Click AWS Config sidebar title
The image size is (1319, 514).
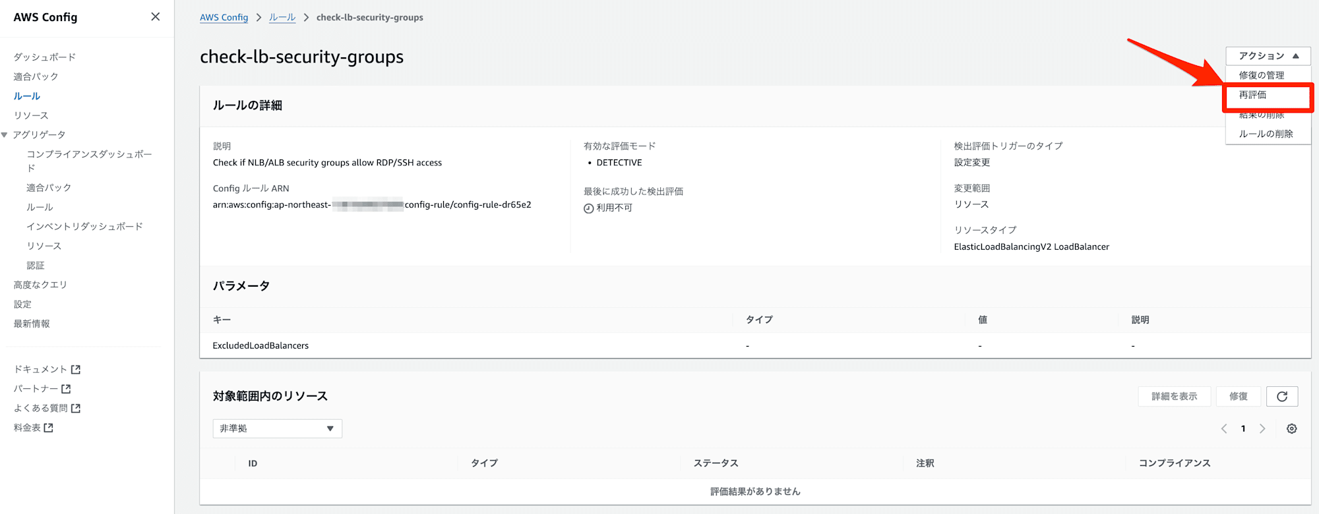coord(46,17)
